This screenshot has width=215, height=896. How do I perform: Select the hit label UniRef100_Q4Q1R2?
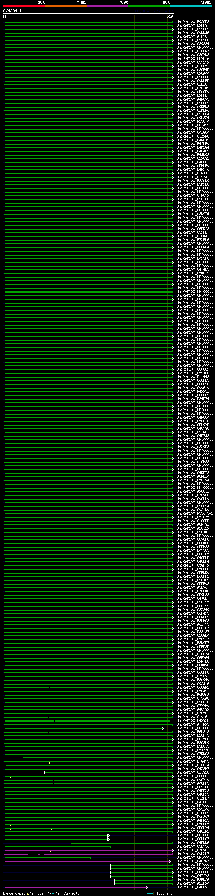[193, 832]
